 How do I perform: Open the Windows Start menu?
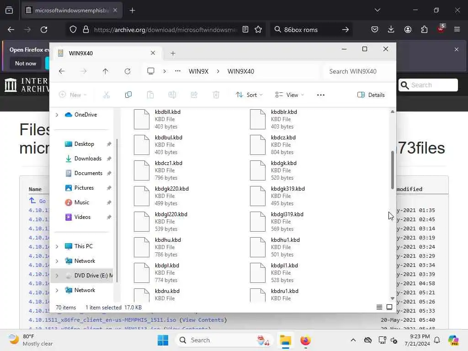(163, 340)
